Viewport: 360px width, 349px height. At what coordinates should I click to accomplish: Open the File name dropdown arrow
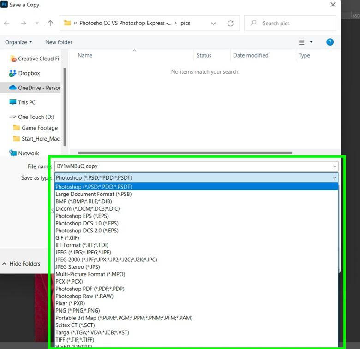335,166
